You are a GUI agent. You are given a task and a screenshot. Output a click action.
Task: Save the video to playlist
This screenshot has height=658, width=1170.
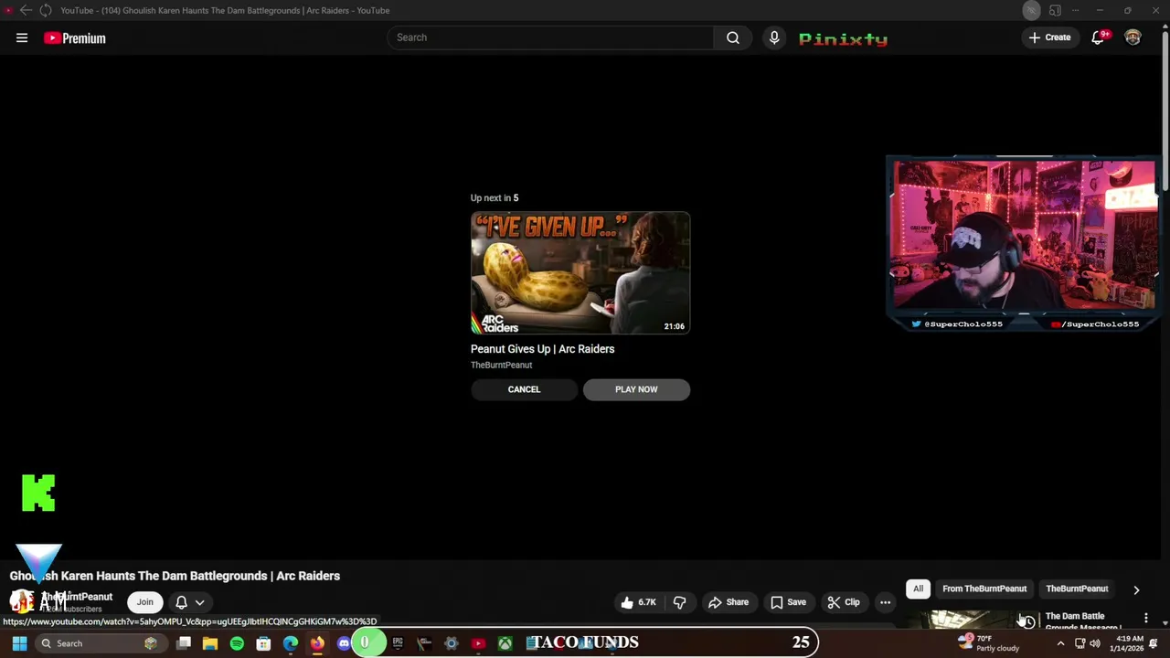788,602
